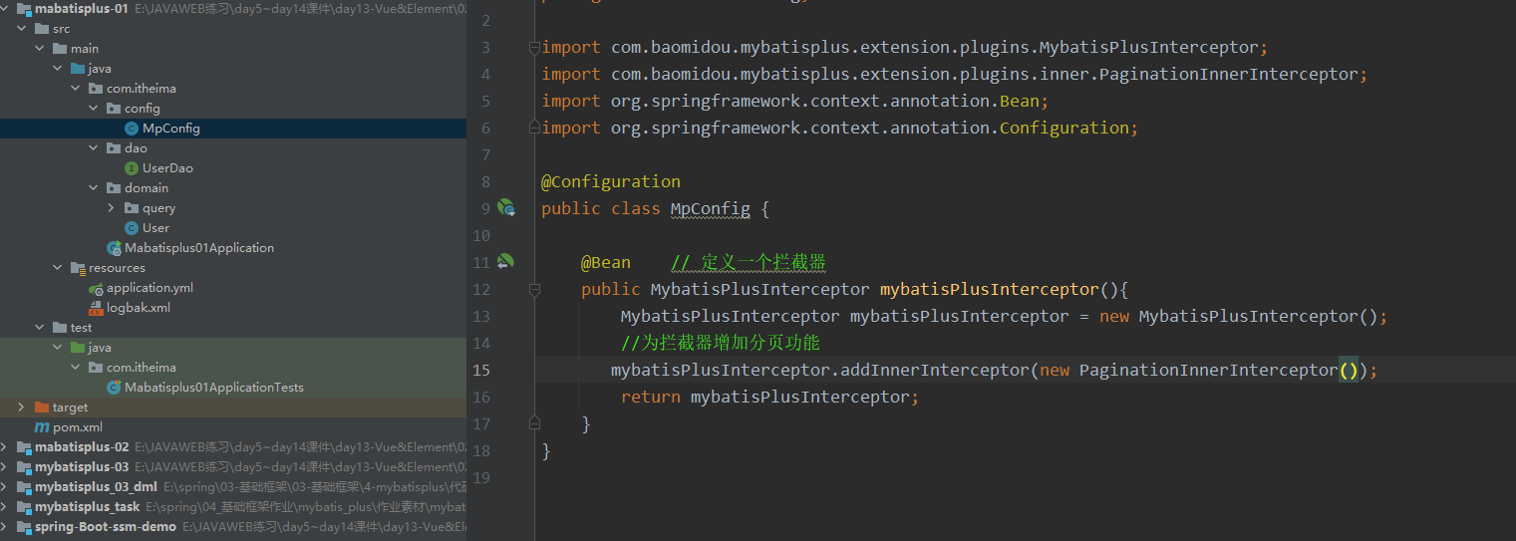Toggle the fold end marker at line 17
Screen dimensions: 1516x541
[534, 423]
